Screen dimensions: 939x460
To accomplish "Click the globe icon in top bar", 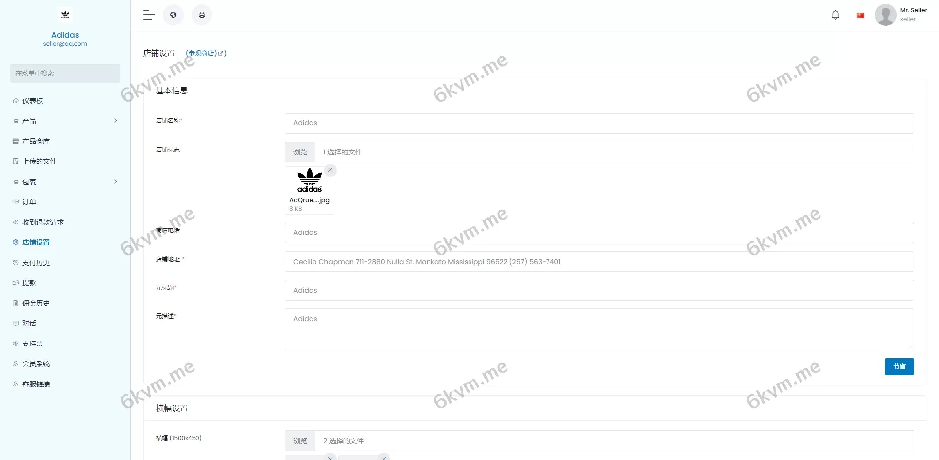I will click(x=173, y=15).
